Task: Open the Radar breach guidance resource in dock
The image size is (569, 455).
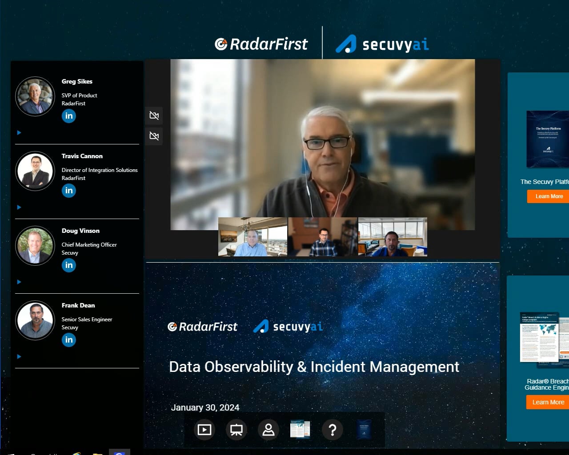Action: point(300,430)
